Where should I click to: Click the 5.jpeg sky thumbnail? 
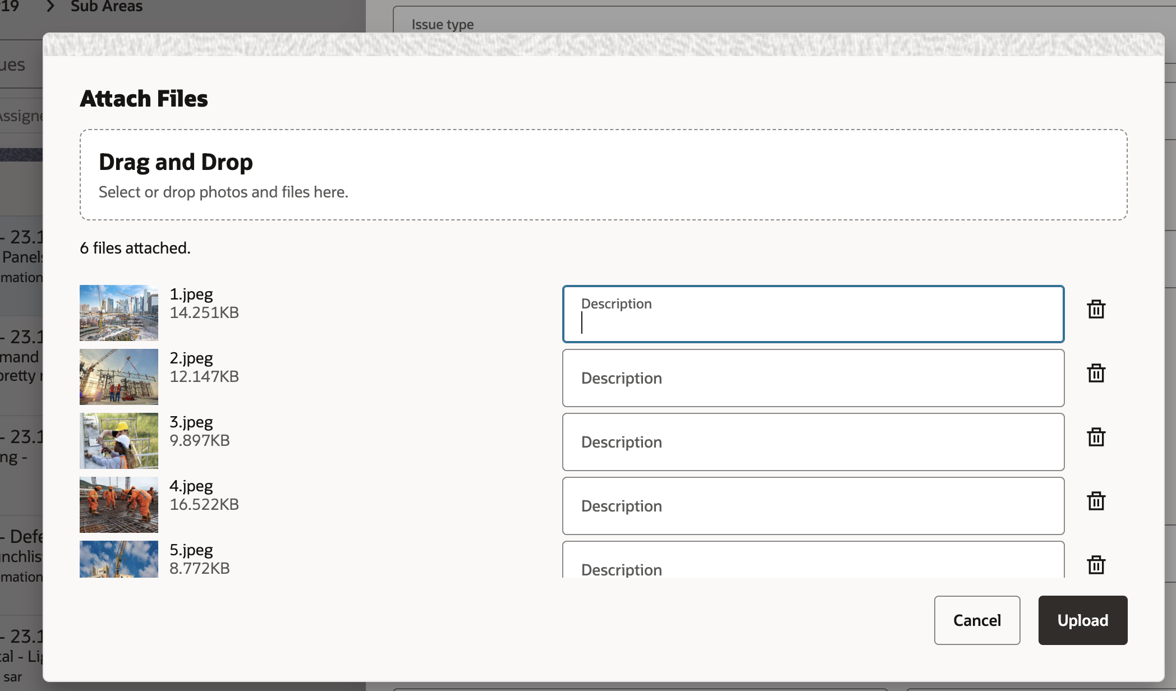pyautogui.click(x=119, y=559)
